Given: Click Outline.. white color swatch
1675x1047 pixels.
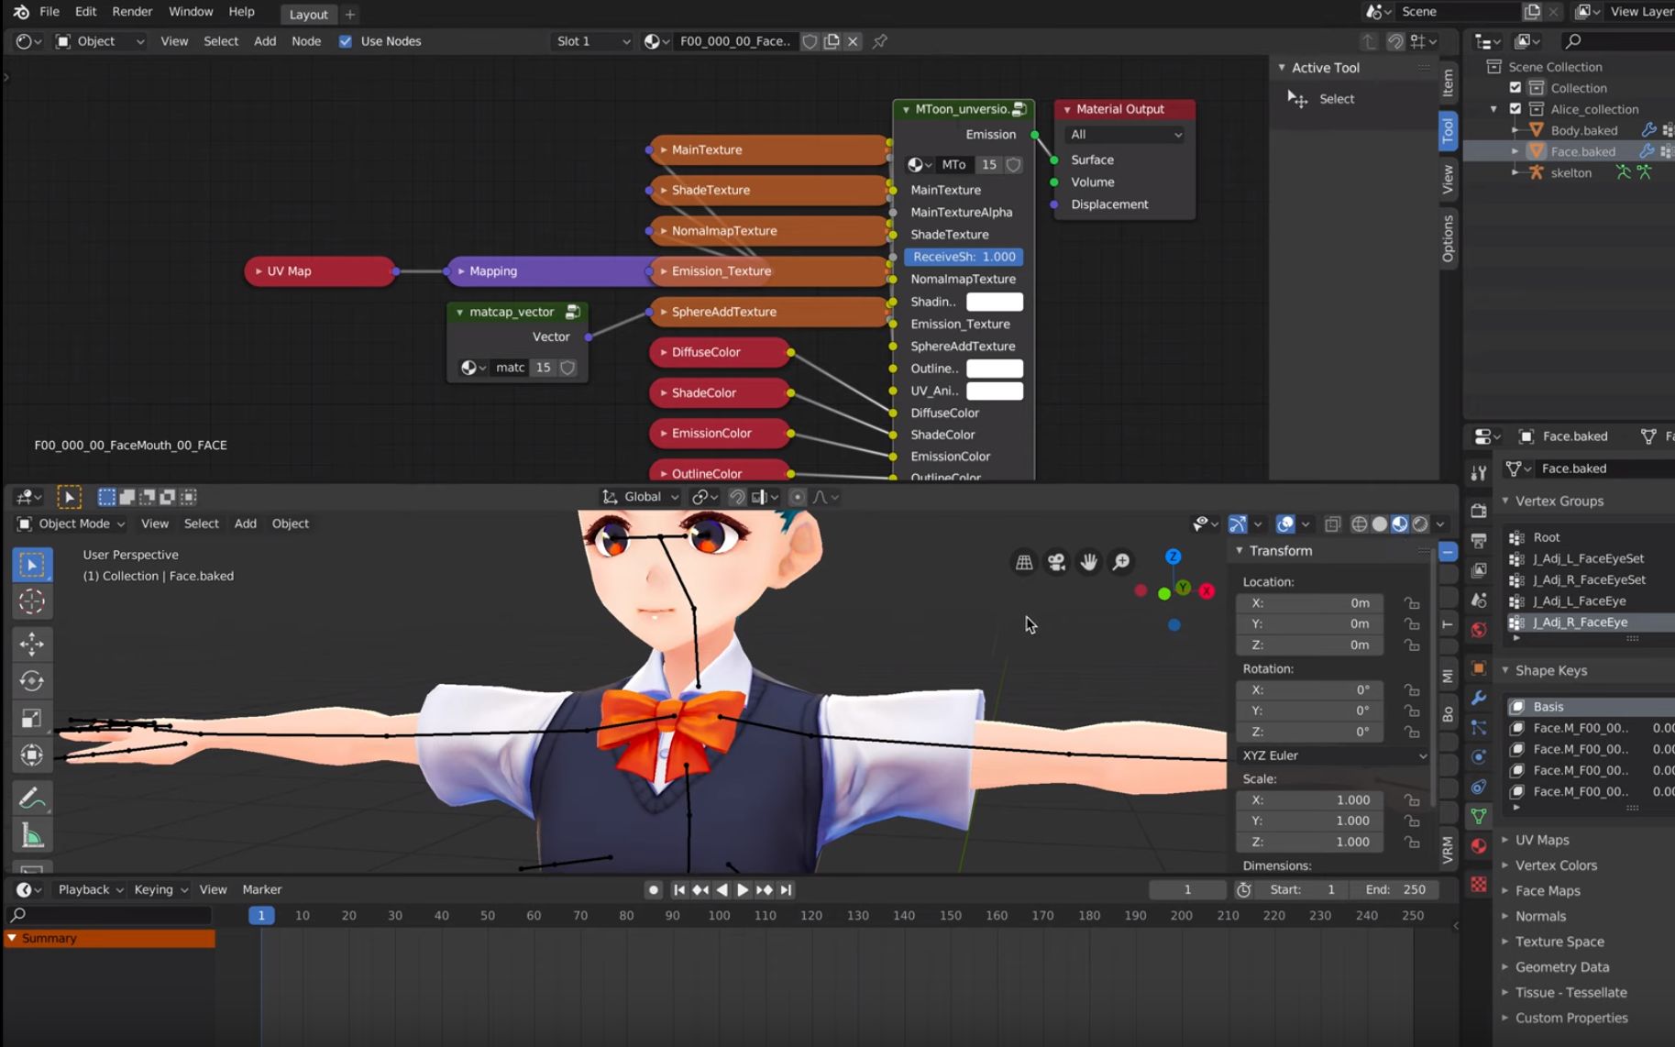Looking at the screenshot, I should coord(995,369).
